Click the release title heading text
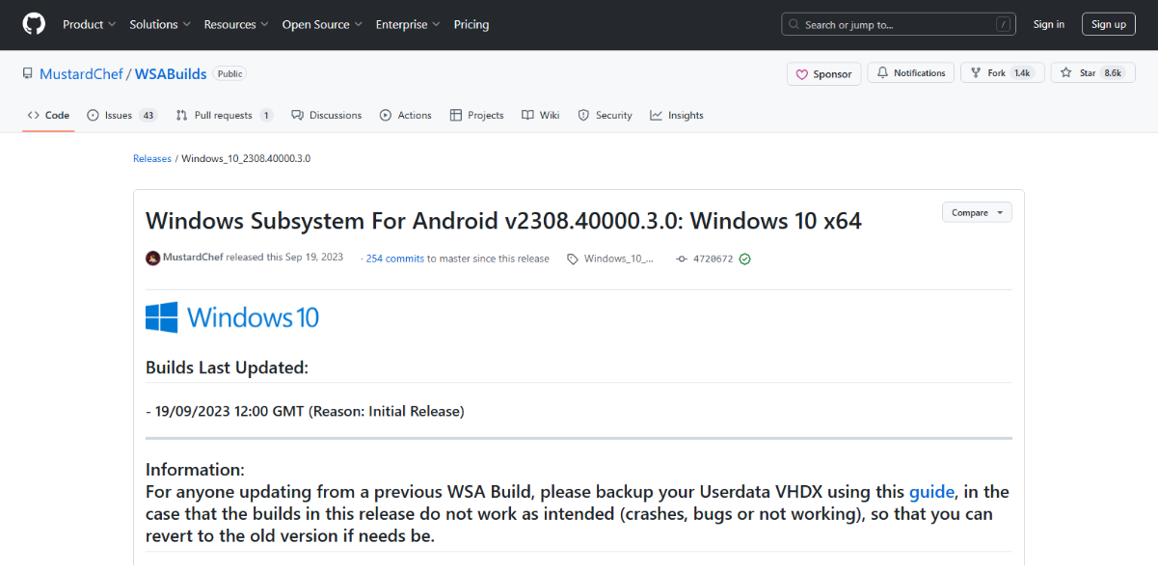The image size is (1158, 572). pos(503,221)
